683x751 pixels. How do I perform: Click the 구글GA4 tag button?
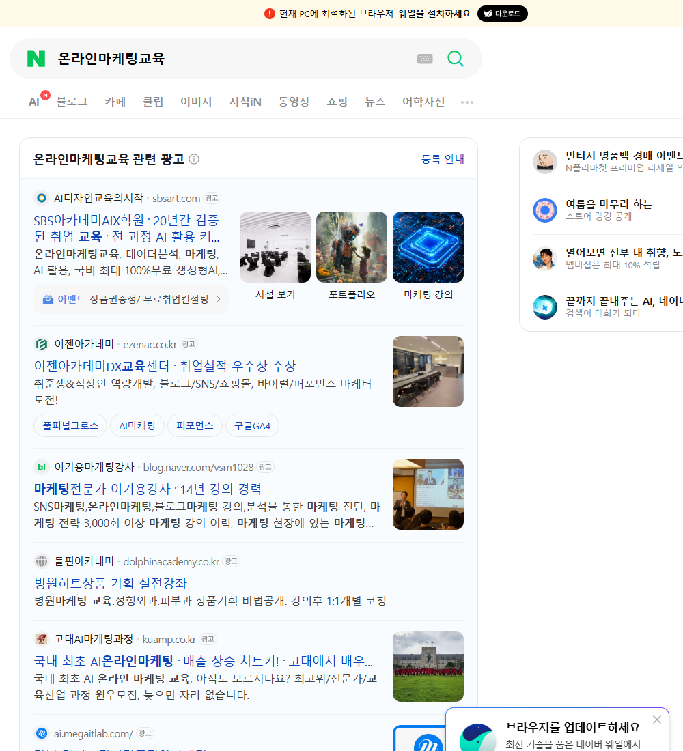click(x=252, y=425)
